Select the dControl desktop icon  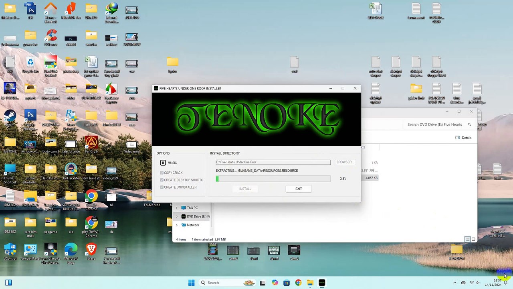click(10, 252)
